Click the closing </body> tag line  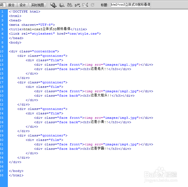(16, 171)
